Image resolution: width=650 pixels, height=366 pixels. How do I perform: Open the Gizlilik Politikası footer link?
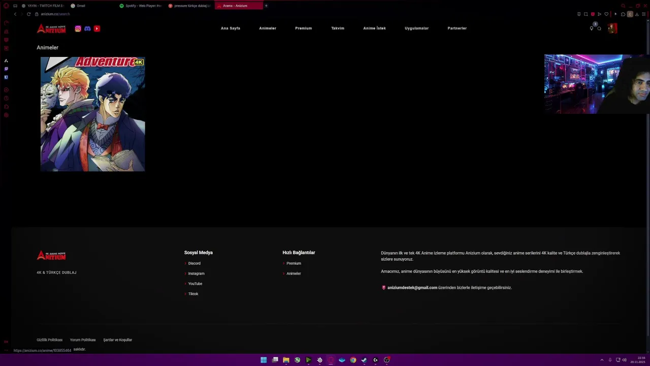(49, 340)
